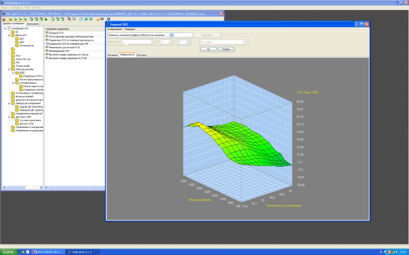Click the blue info icon in toolbar
Screen dimensions: 409x255
108,19
